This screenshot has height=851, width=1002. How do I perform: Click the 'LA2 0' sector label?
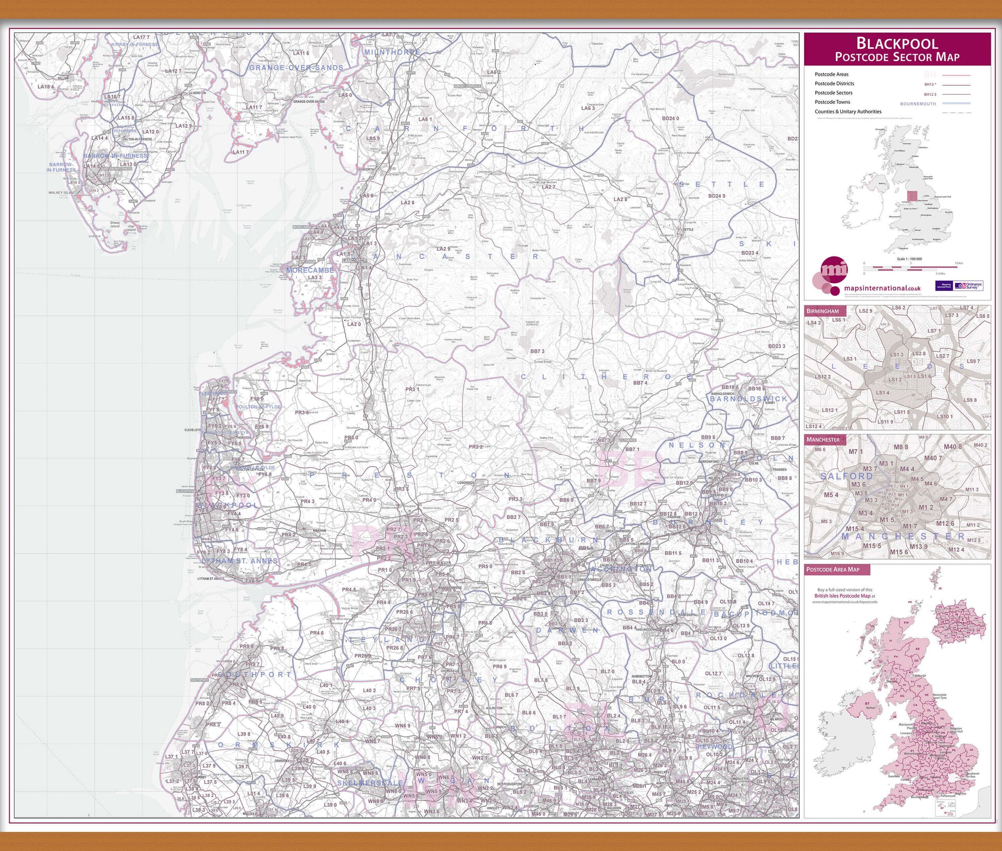point(354,324)
